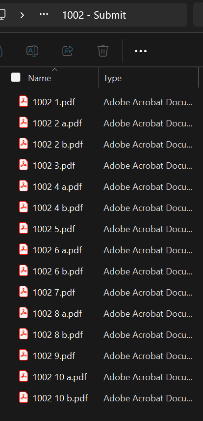
Task: Sort files by the Type column
Action: [x=112, y=78]
